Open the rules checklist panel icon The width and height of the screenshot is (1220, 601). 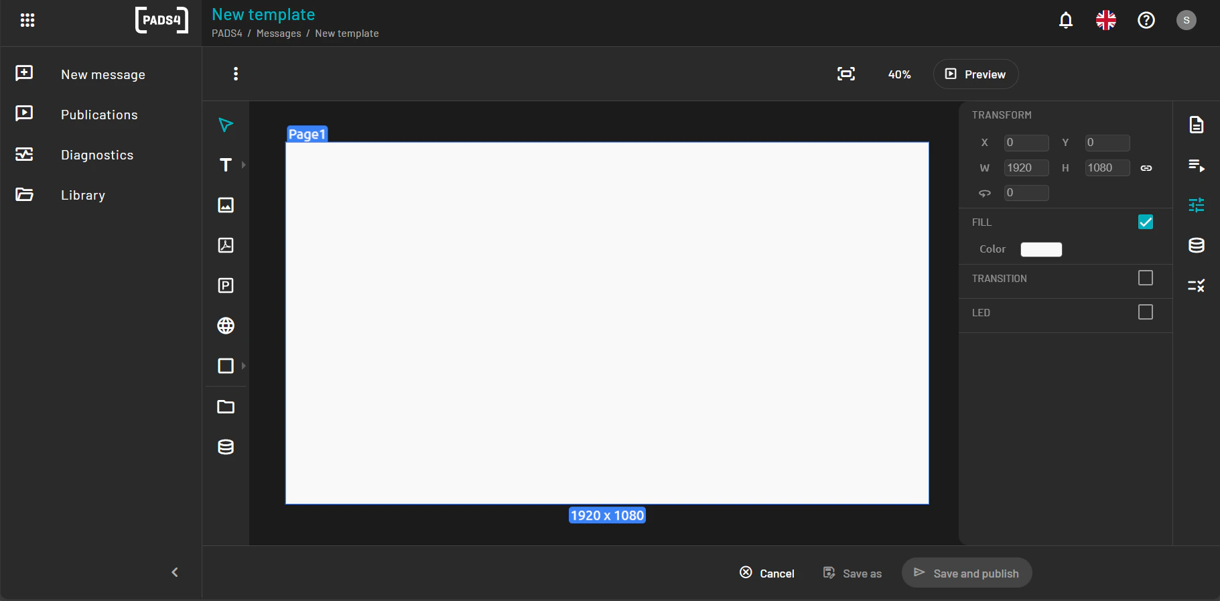1197,285
